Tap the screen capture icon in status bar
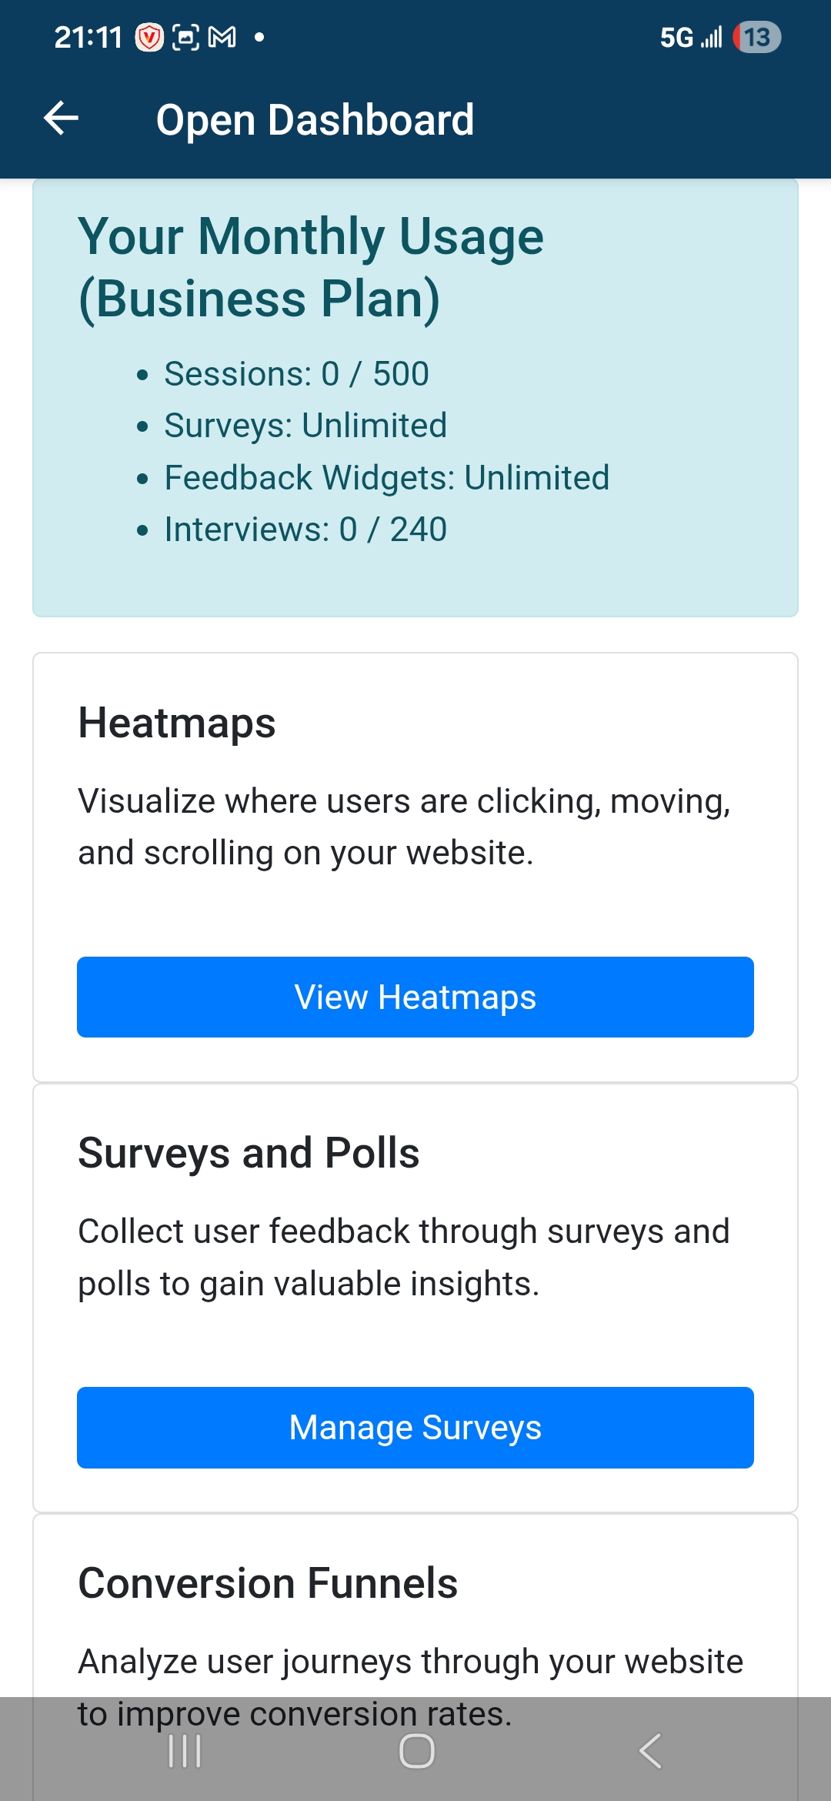The width and height of the screenshot is (831, 1801). click(x=186, y=36)
